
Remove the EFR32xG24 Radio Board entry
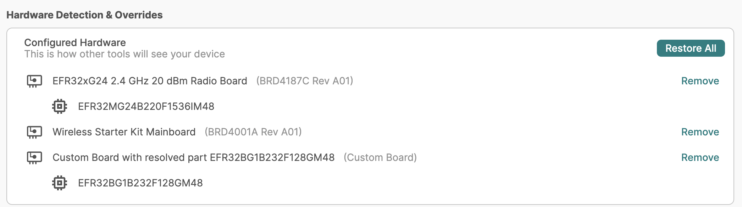tap(700, 81)
